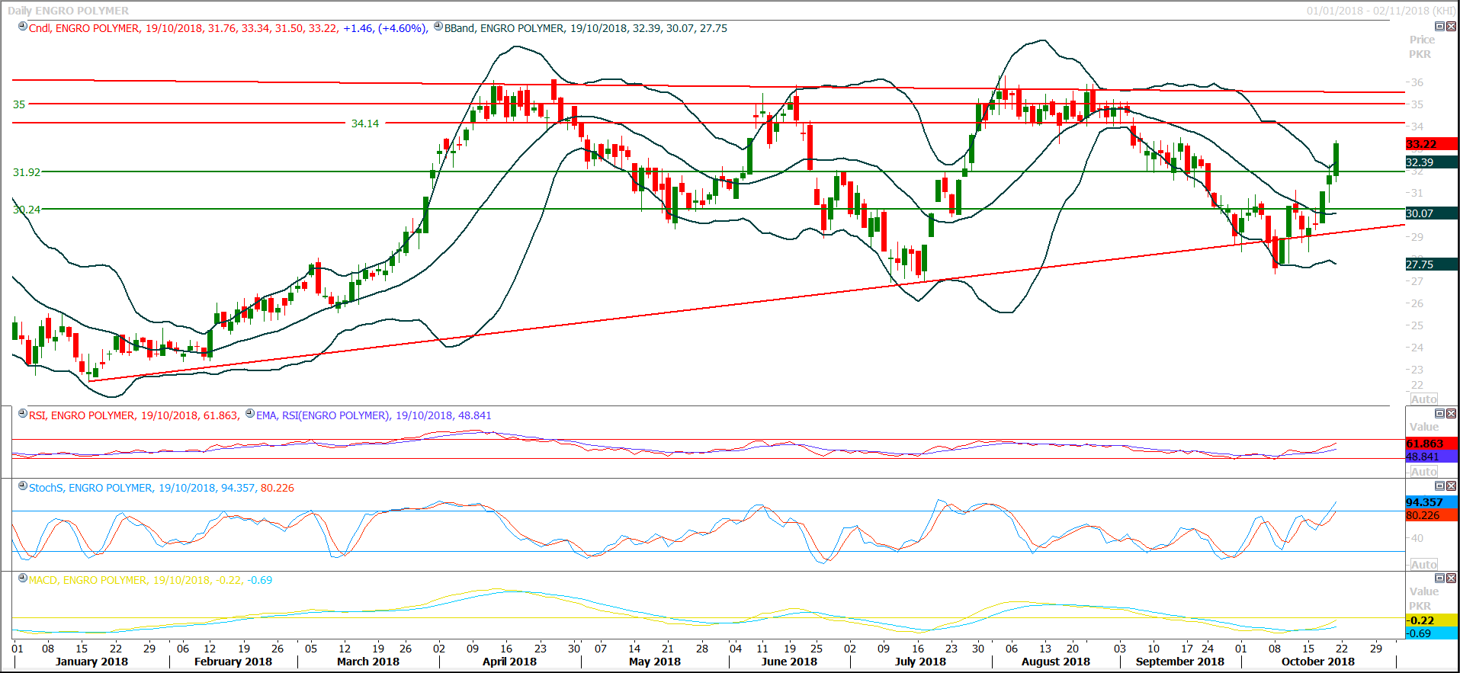Close the StochS indicator panel
This screenshot has width=1460, height=673.
tap(1451, 486)
